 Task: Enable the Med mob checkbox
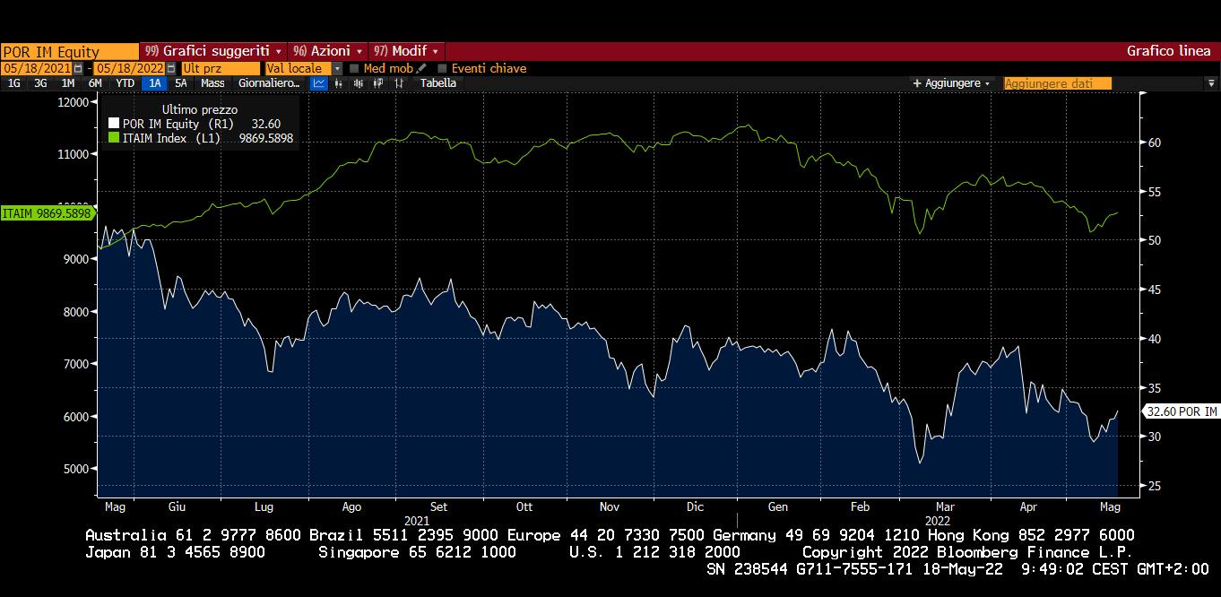(x=354, y=68)
